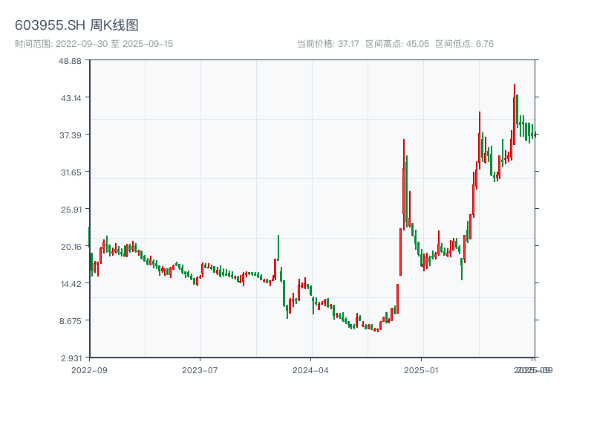Image resolution: width=594 pixels, height=446 pixels.
Task: Click the tallest red candlestick at the chart peak
Action: click(514, 114)
